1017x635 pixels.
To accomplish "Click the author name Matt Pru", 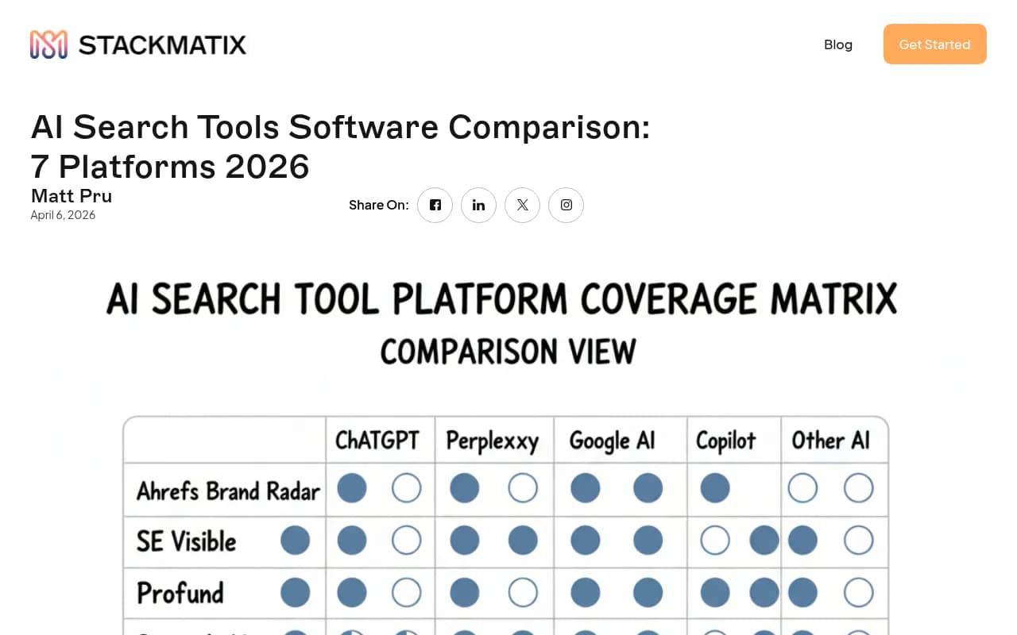I will pos(71,195).
